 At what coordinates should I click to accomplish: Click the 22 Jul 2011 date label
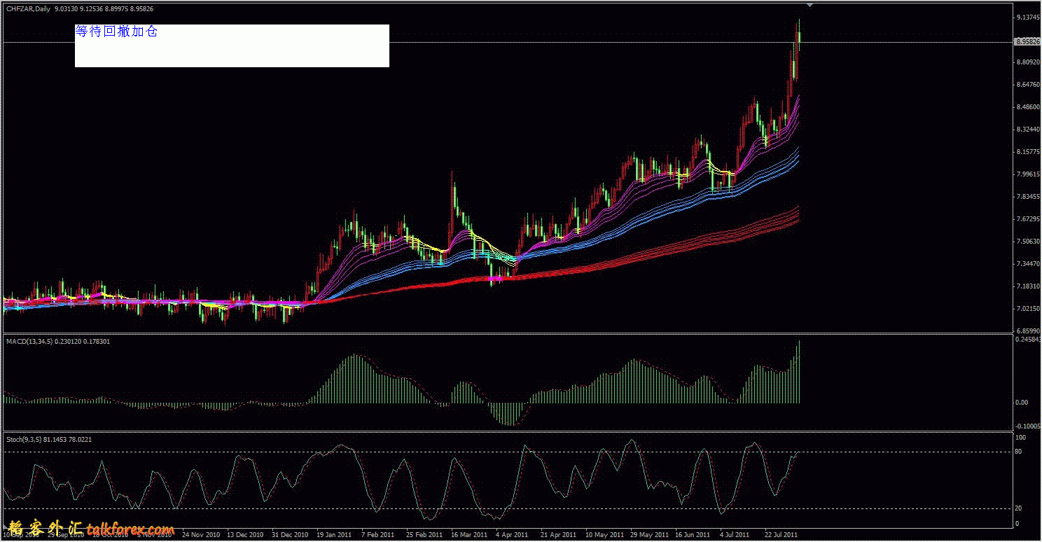click(781, 534)
